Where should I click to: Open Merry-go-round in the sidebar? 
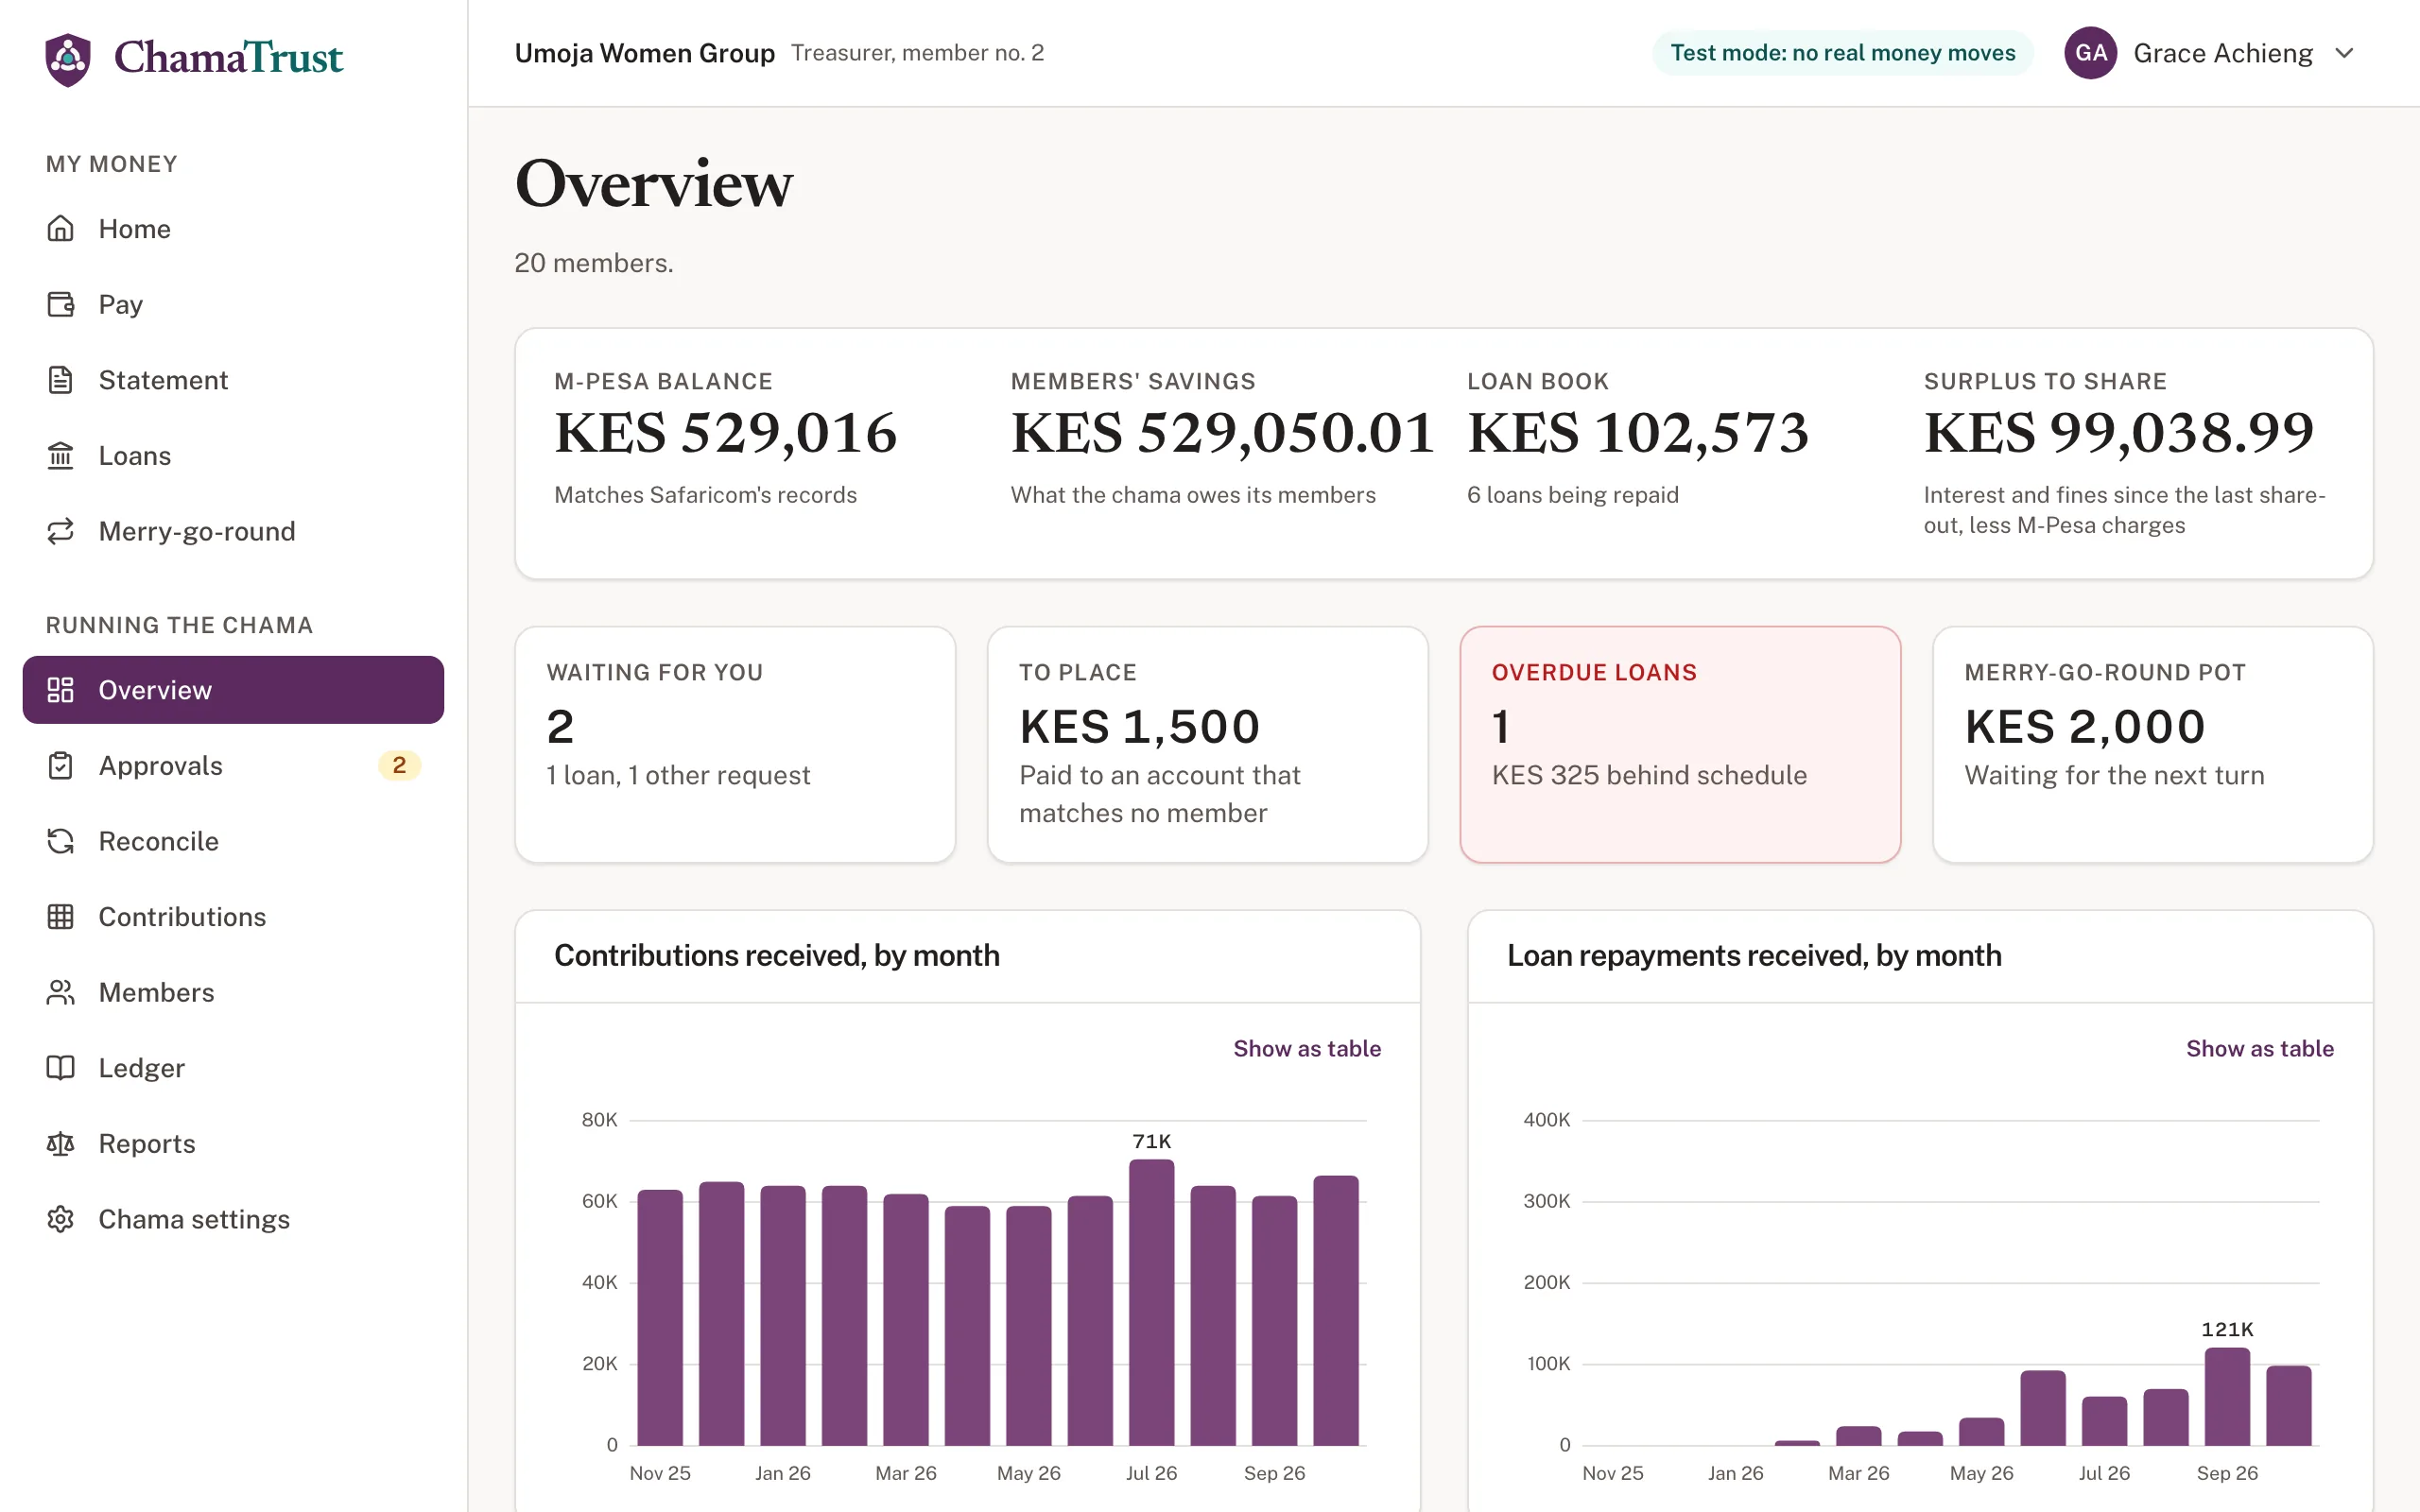point(233,531)
